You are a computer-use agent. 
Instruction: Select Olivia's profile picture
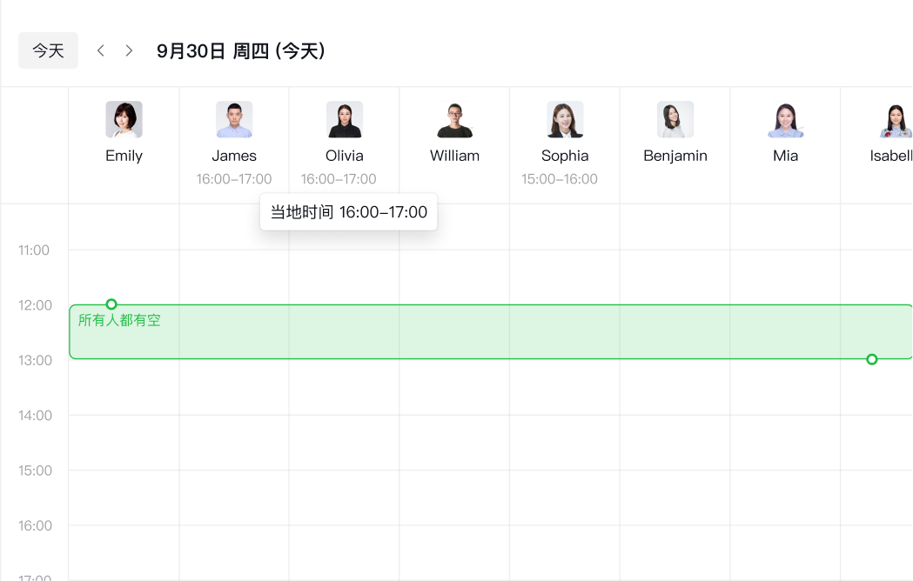click(x=345, y=120)
